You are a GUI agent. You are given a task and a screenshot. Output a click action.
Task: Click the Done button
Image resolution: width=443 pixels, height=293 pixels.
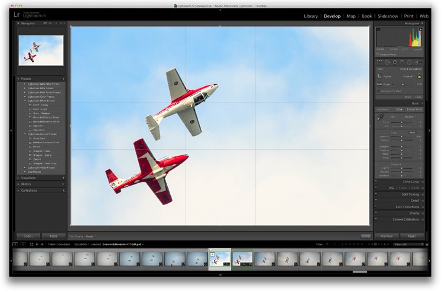(365, 236)
